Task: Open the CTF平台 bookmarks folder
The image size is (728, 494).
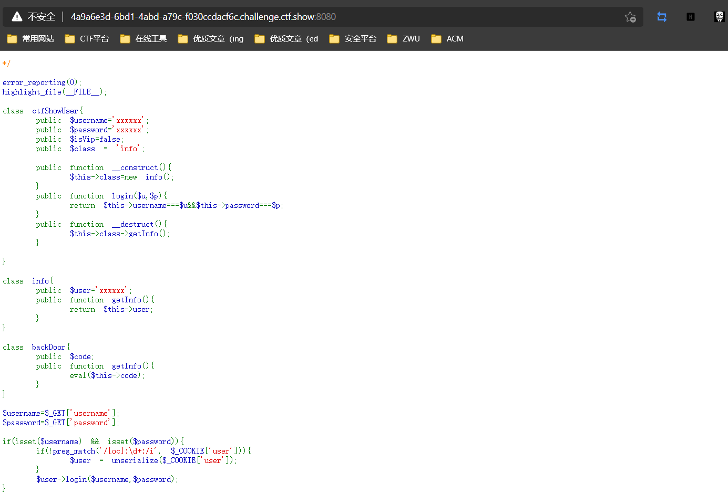Action: [x=87, y=39]
